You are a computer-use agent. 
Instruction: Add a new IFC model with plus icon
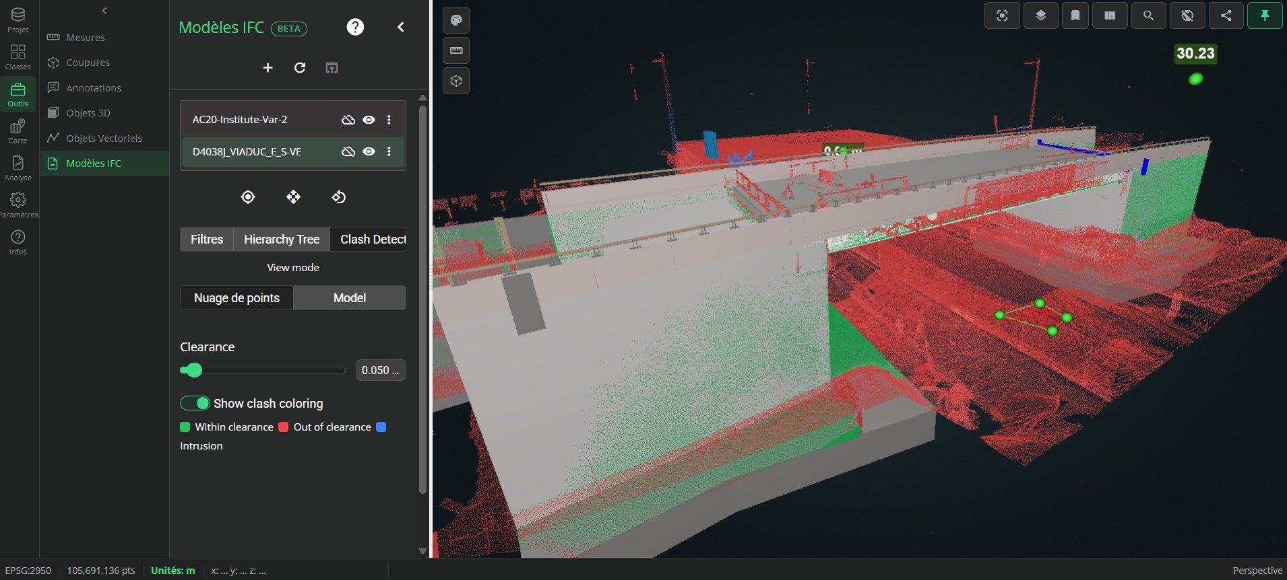pos(268,67)
